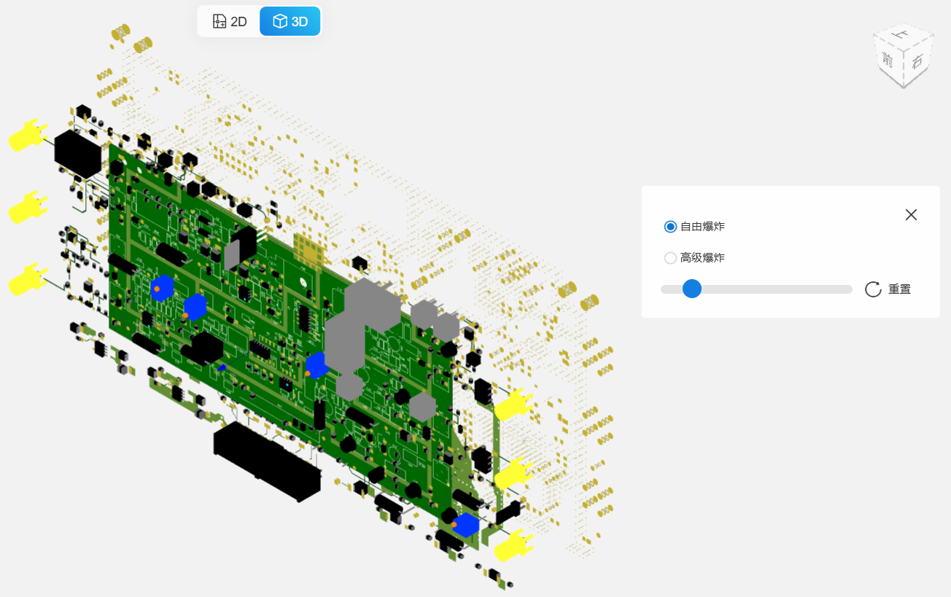Click the 重置 reset text button
951x597 pixels.
pyautogui.click(x=899, y=289)
